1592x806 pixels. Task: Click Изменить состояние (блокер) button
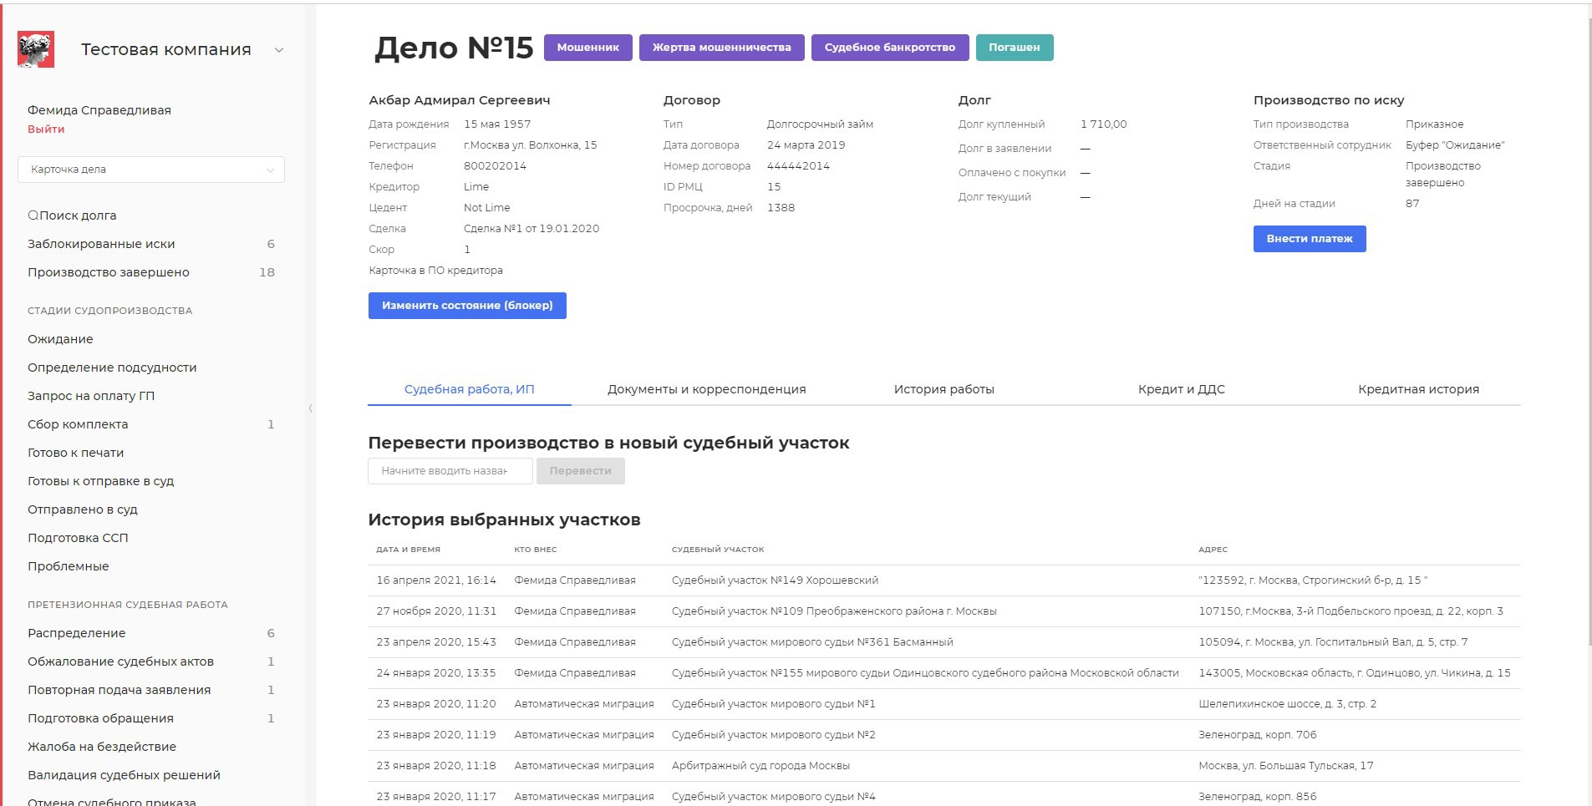[x=467, y=306]
